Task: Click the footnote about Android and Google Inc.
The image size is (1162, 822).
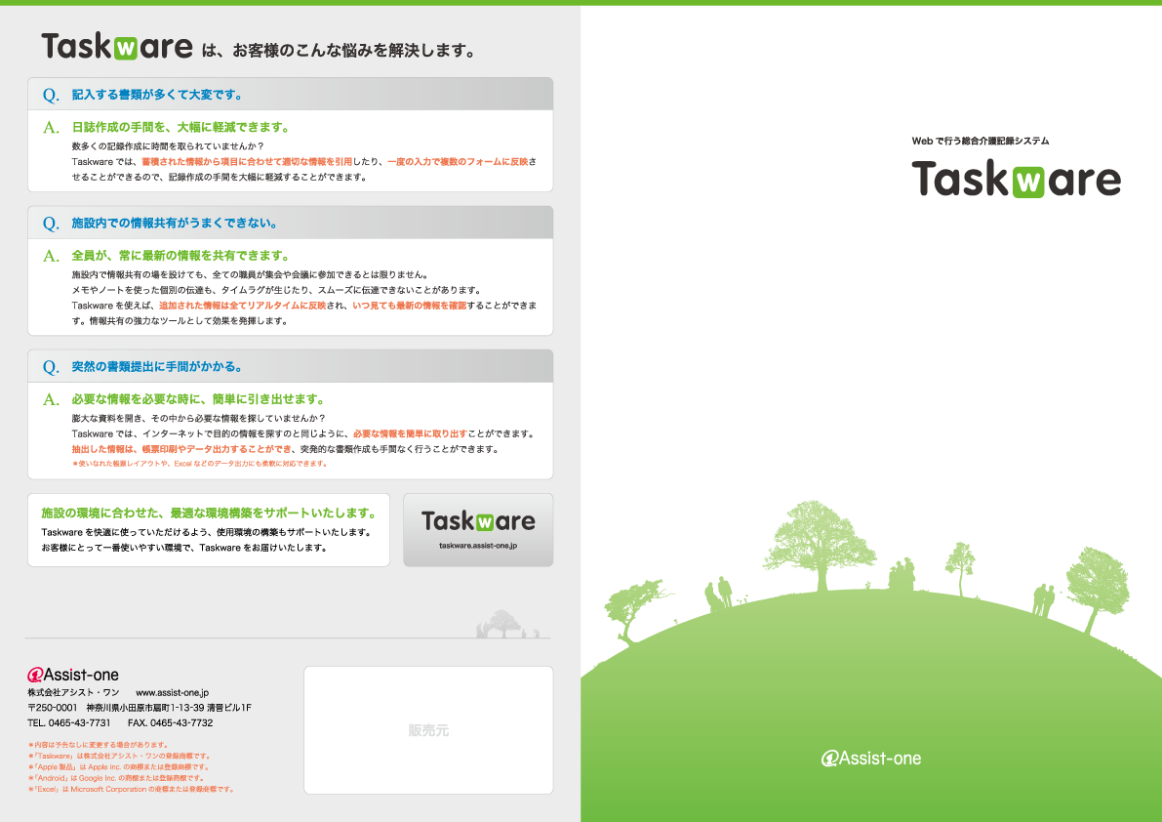Action: [116, 778]
